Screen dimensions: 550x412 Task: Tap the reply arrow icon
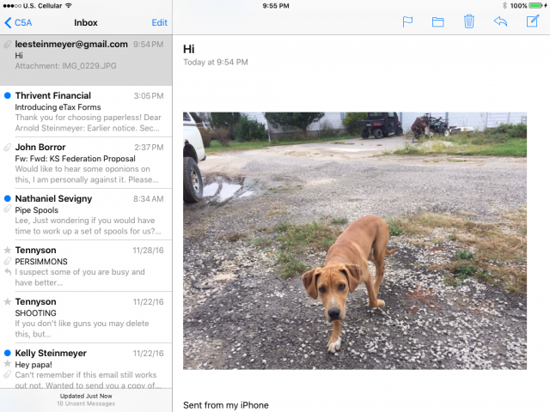pyautogui.click(x=500, y=22)
